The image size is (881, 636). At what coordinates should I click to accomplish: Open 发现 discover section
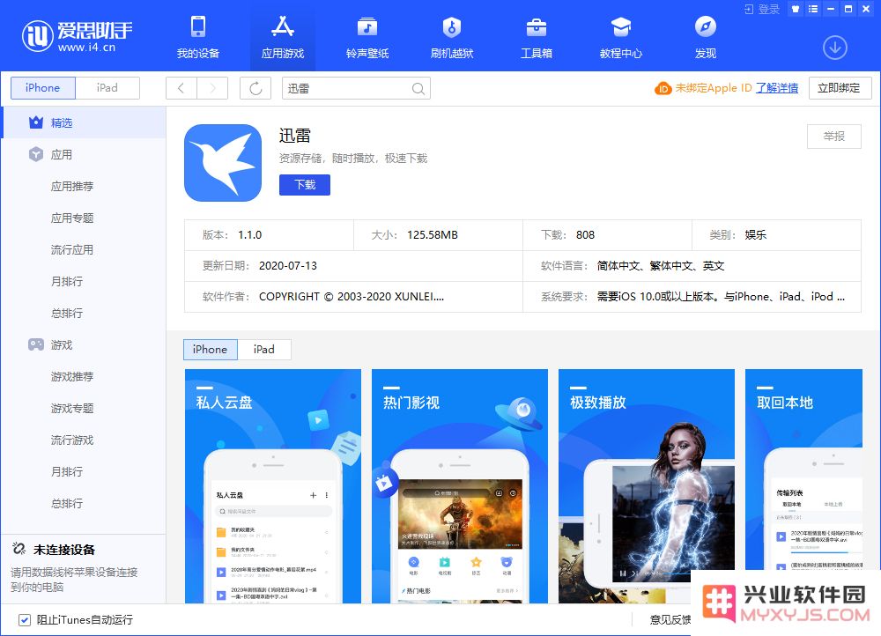(x=705, y=38)
